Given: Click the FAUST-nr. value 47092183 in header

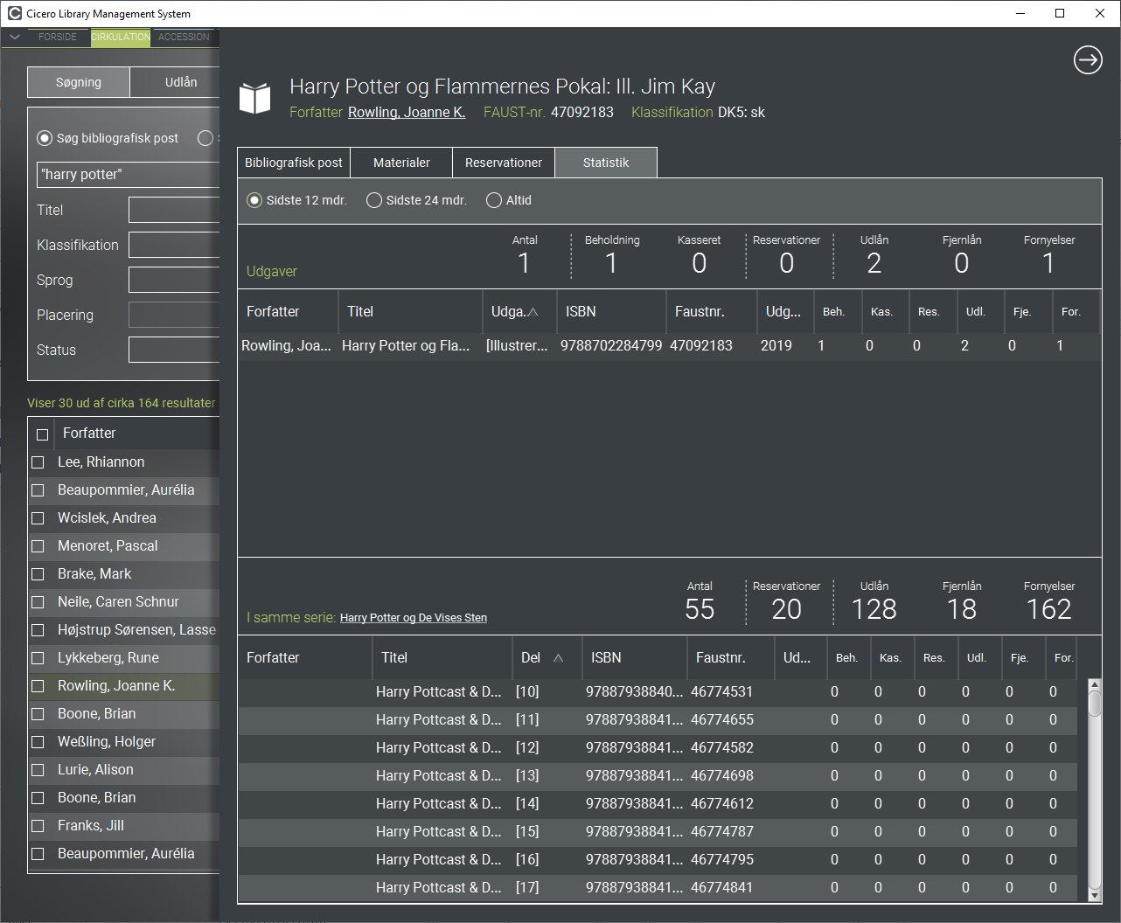Looking at the screenshot, I should tap(582, 112).
